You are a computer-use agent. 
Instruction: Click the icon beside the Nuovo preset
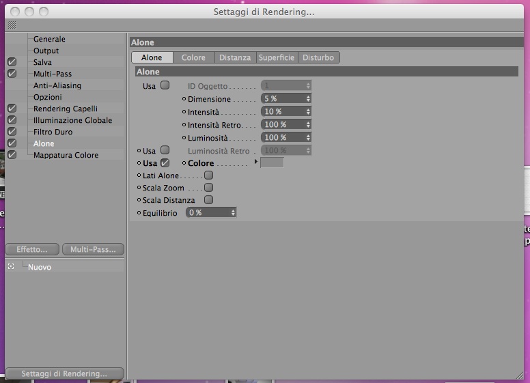(x=11, y=266)
